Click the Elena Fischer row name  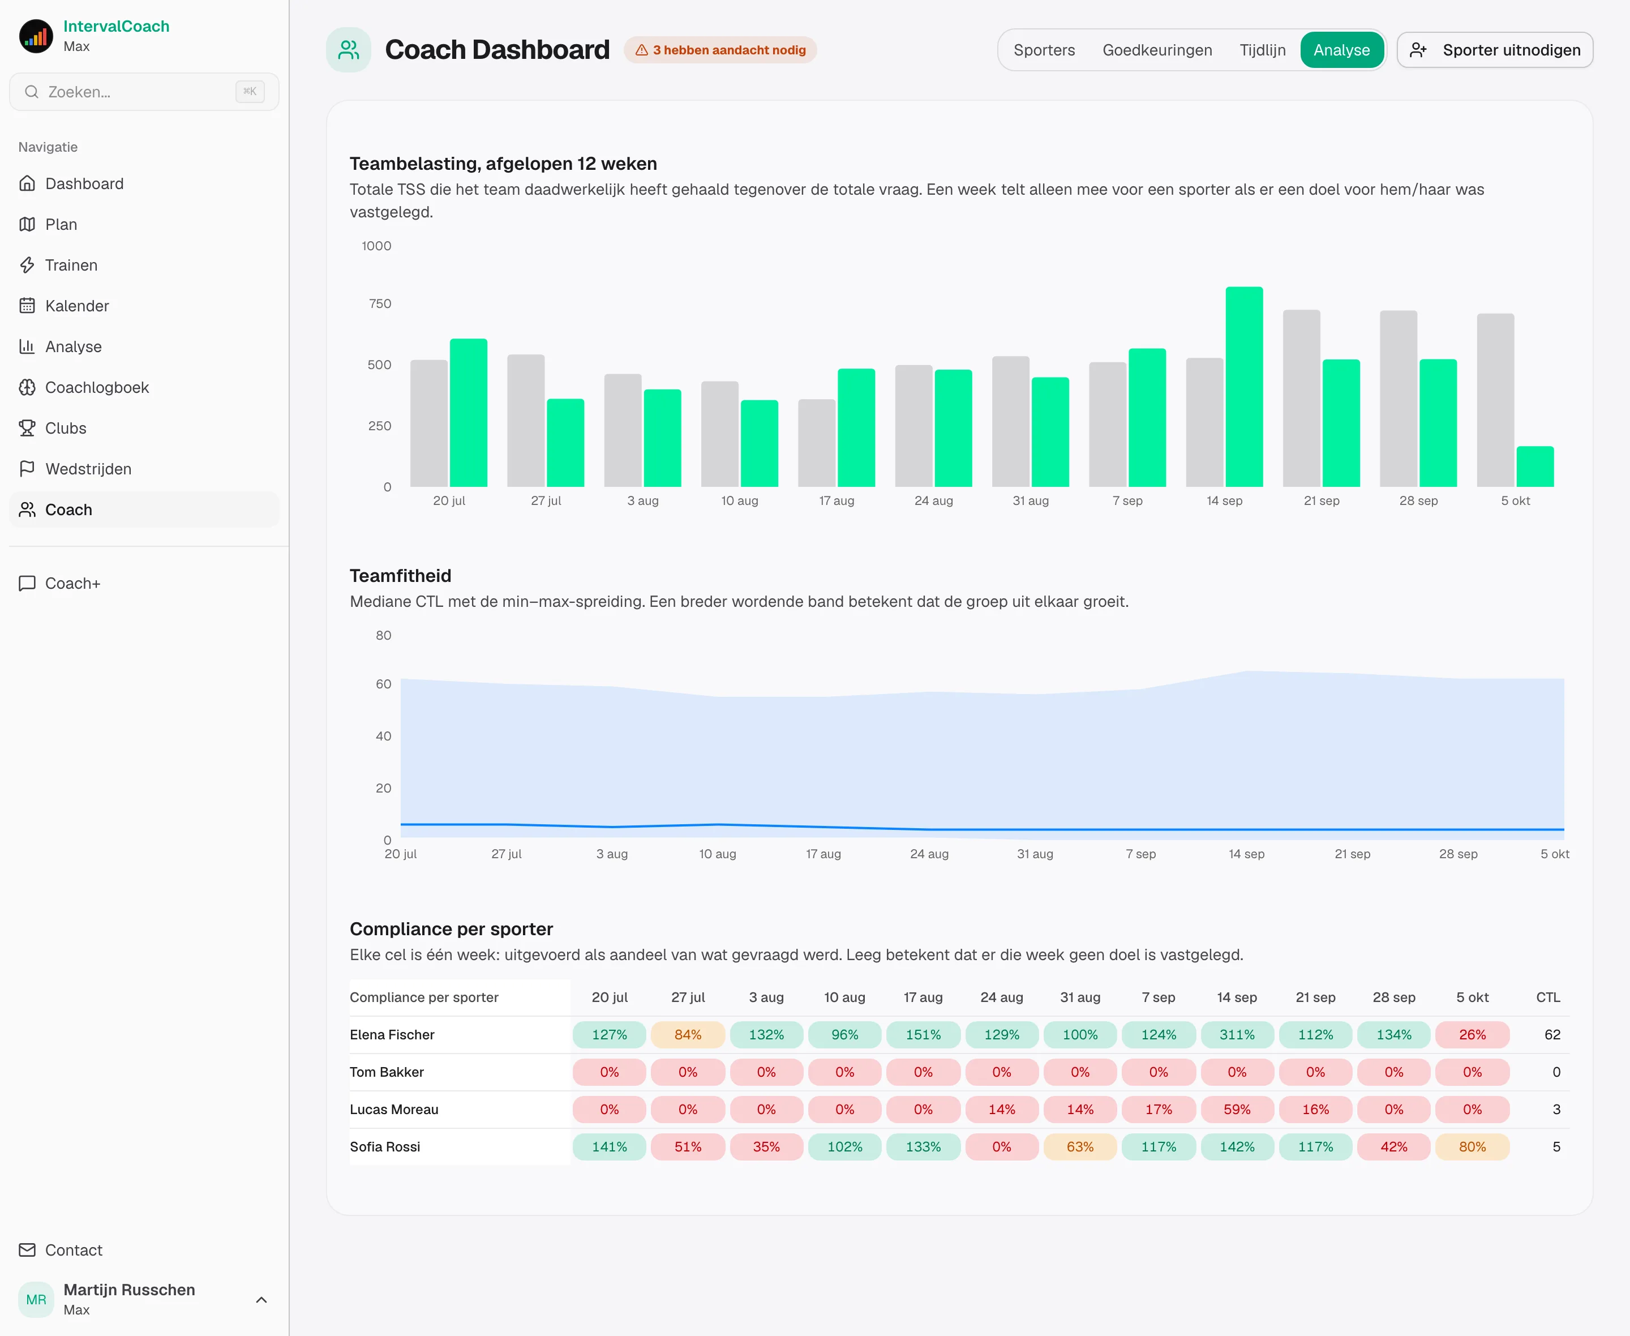392,1035
